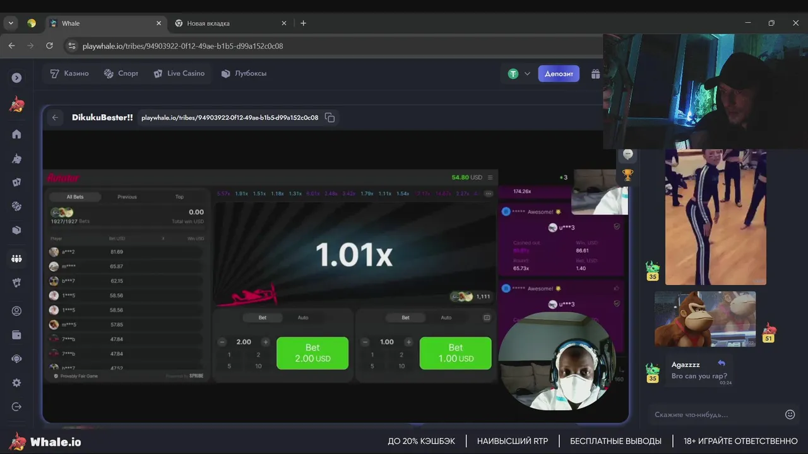
Task: Focus the Скажите что-нибудь chat input
Action: (716, 414)
